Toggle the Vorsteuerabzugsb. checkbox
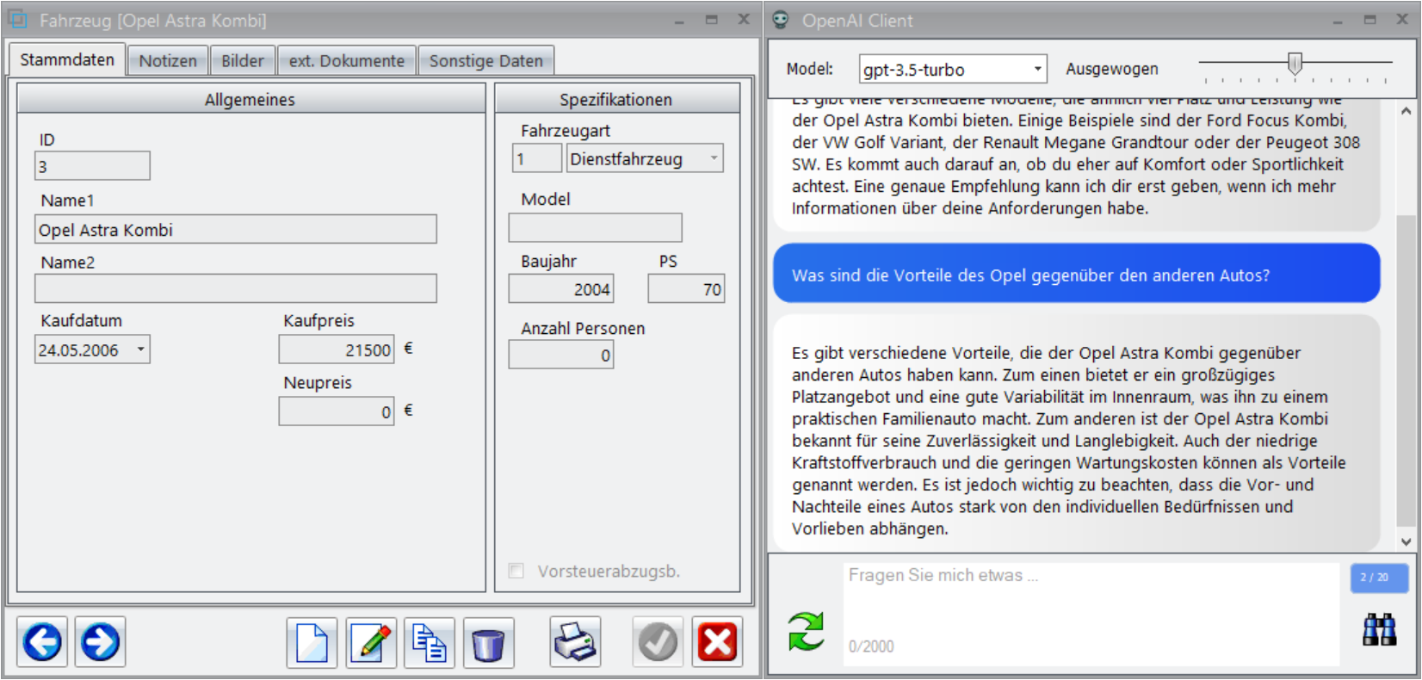The height and width of the screenshot is (680, 1422). pyautogui.click(x=516, y=571)
